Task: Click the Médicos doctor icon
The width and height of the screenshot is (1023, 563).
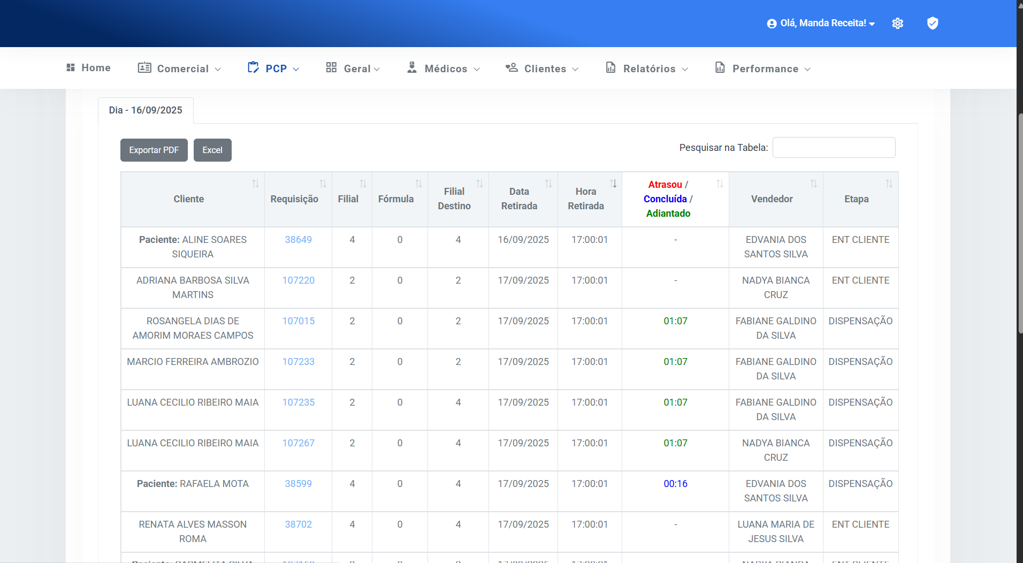Action: pos(411,68)
